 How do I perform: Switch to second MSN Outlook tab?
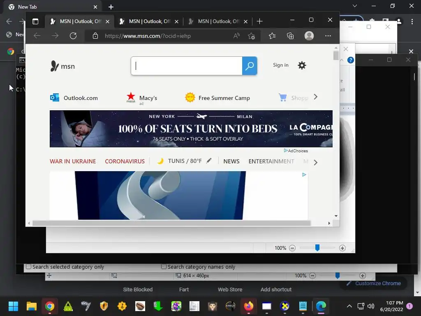(x=148, y=21)
